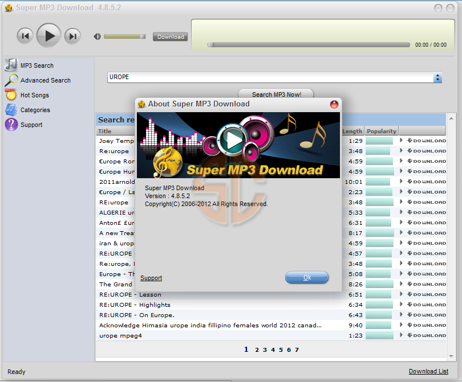Start playback with the large play button
The width and height of the screenshot is (462, 382).
point(49,36)
